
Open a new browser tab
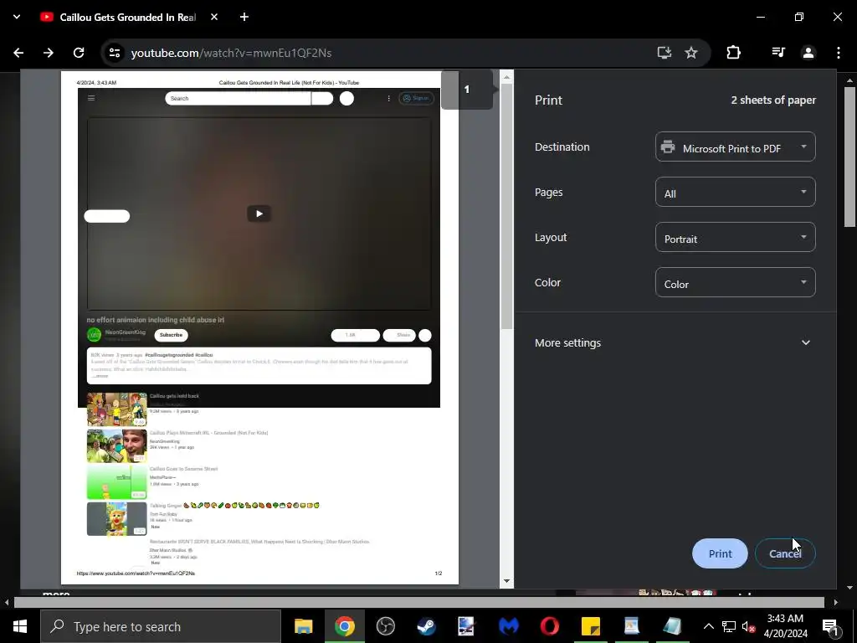pyautogui.click(x=244, y=17)
